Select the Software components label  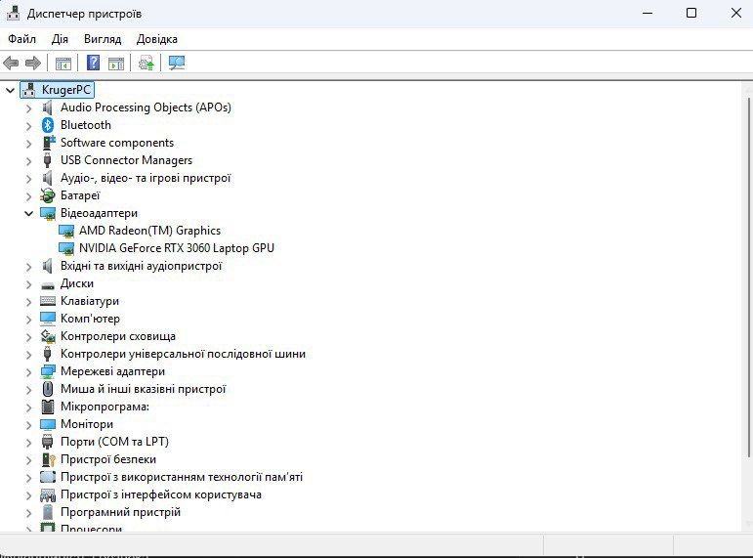(x=117, y=143)
